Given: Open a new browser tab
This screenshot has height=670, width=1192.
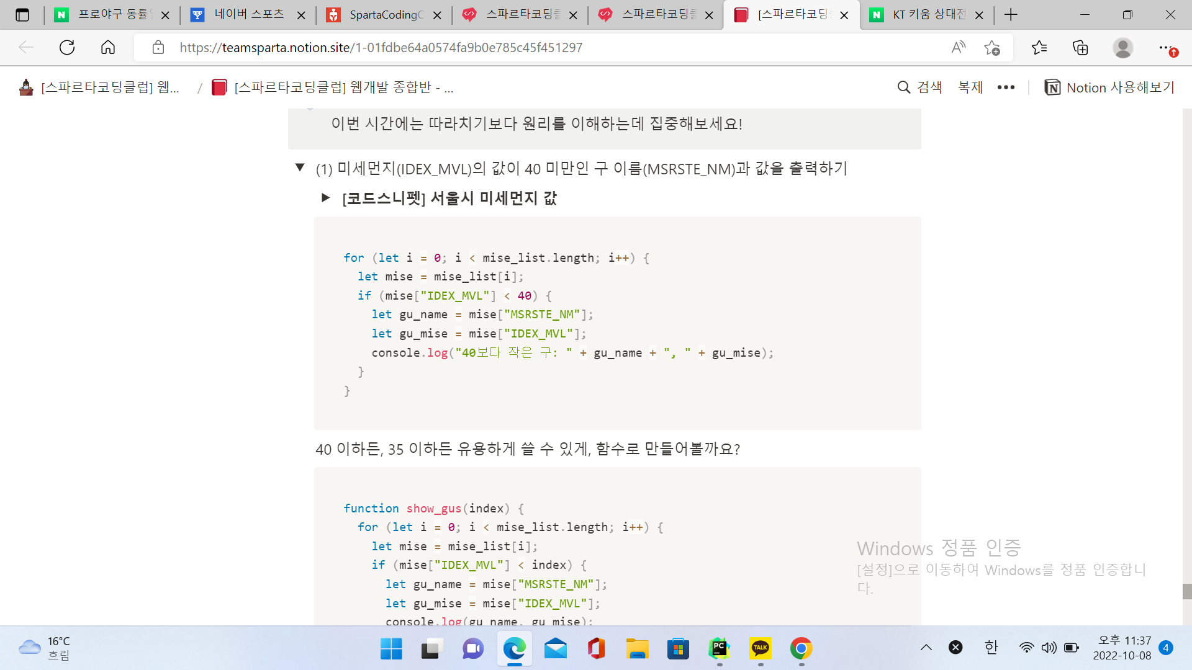Looking at the screenshot, I should [1011, 15].
